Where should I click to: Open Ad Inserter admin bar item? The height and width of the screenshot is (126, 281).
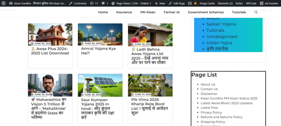(x=269, y=3)
